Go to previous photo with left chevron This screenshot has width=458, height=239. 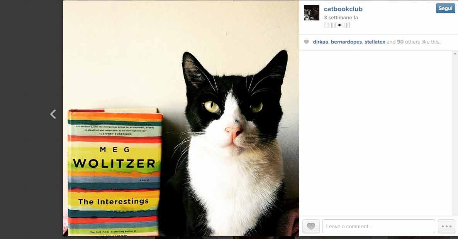(53, 114)
